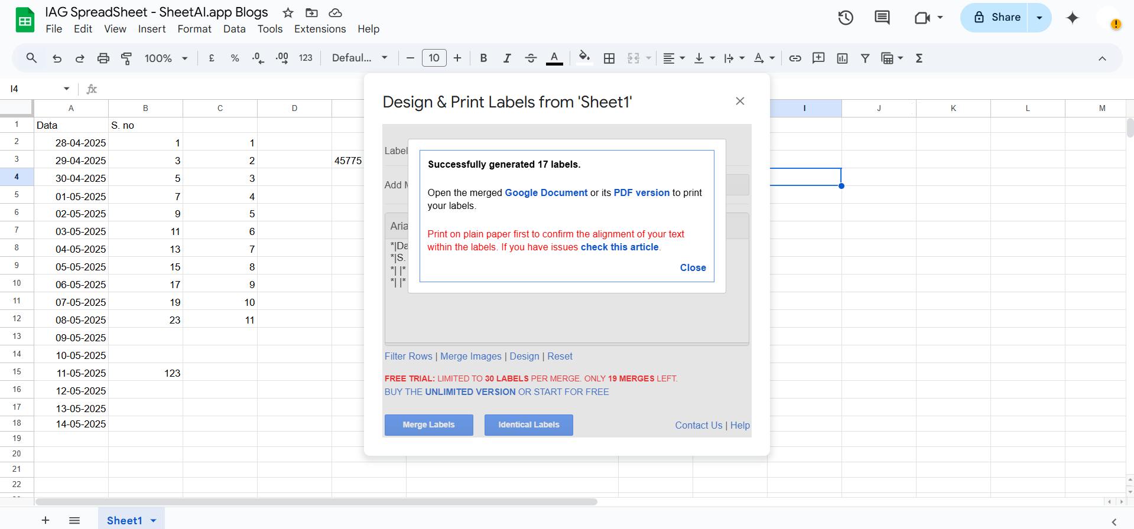Open the Edit menu
This screenshot has height=529, width=1134.
(x=83, y=29)
